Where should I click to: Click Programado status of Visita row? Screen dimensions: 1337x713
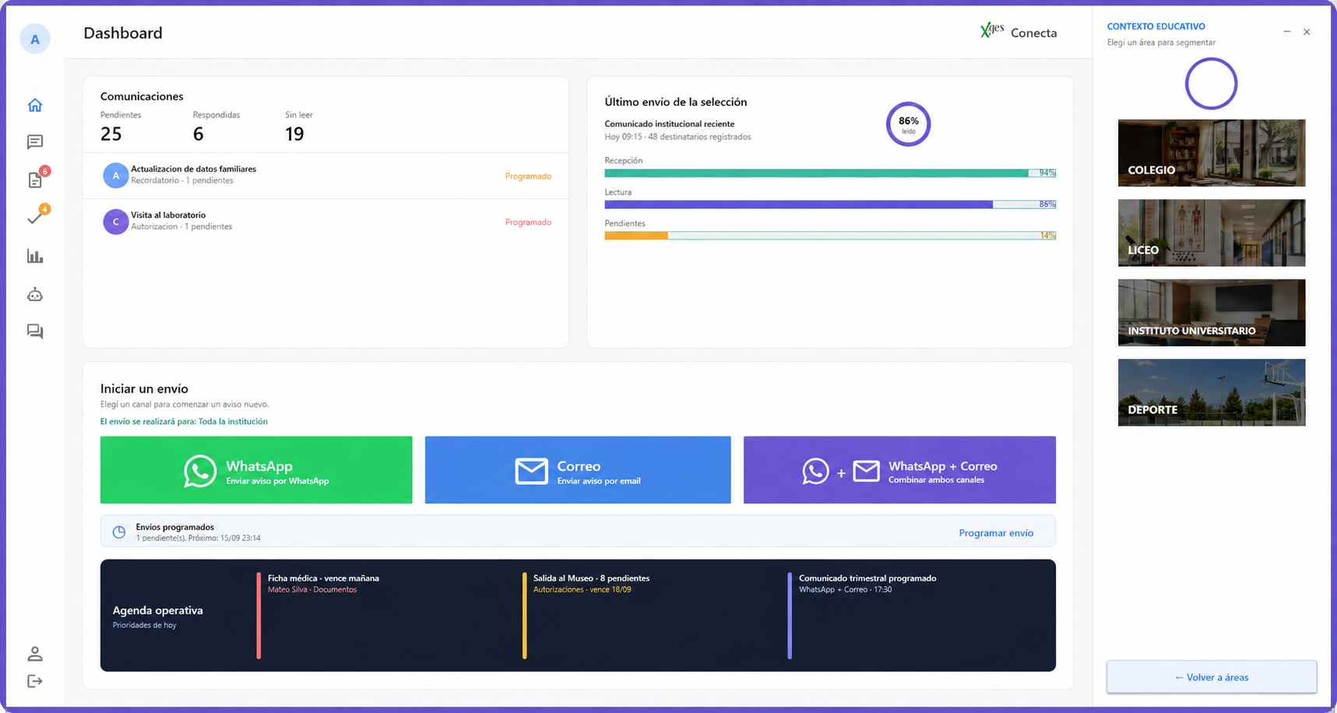[x=528, y=222]
